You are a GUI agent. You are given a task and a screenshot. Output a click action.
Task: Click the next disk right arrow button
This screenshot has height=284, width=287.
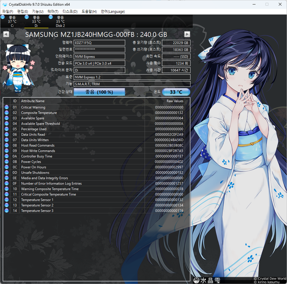(x=187, y=34)
